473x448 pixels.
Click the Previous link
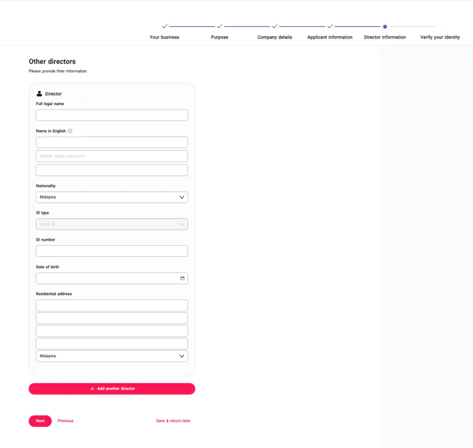(x=66, y=421)
